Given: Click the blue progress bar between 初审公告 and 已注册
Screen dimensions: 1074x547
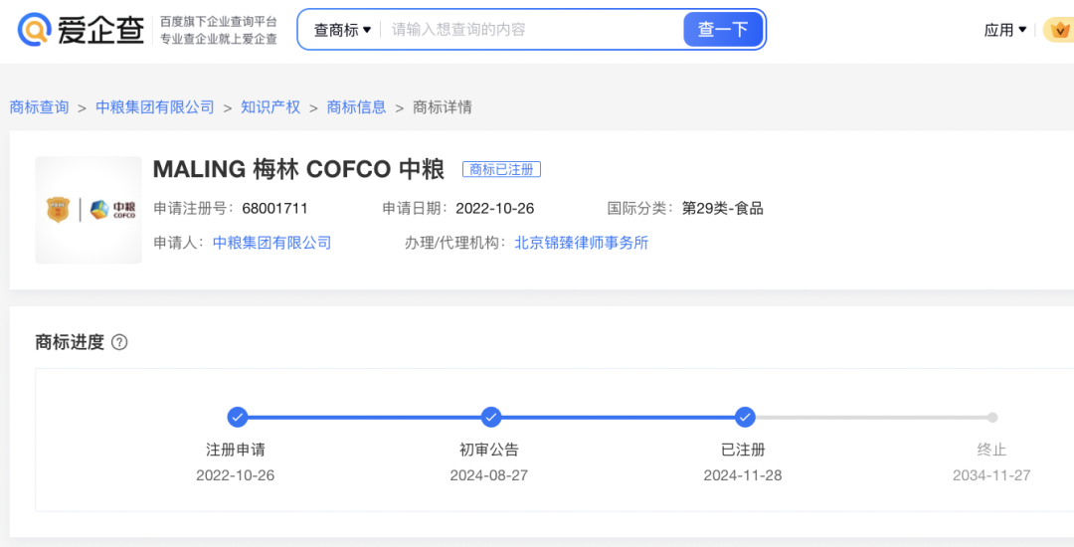Looking at the screenshot, I should click(617, 418).
